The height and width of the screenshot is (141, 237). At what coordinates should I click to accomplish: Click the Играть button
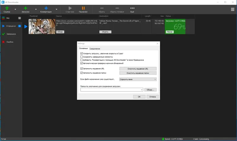(105, 32)
